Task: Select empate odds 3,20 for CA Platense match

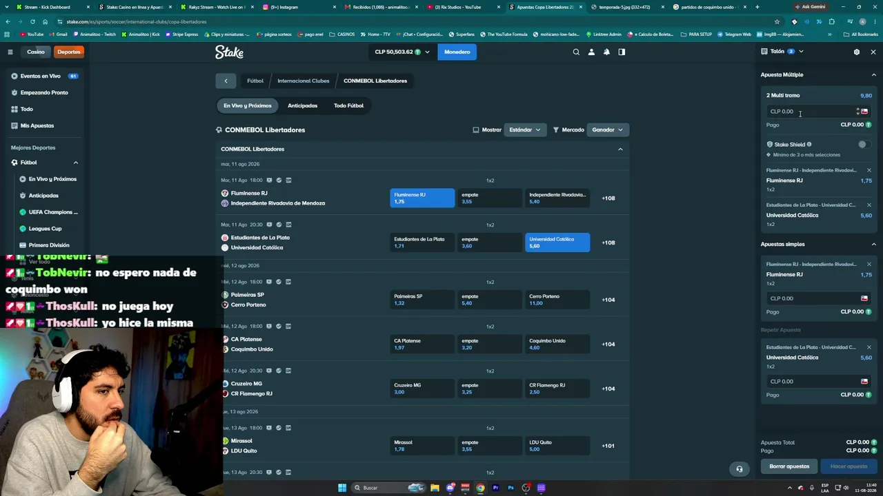Action: [x=490, y=344]
